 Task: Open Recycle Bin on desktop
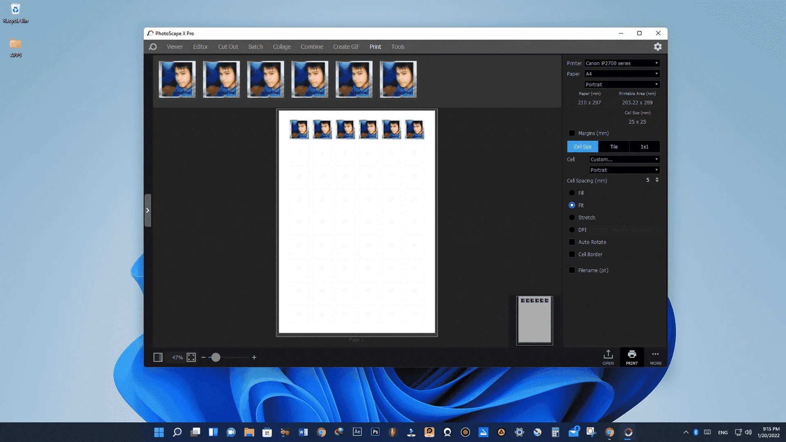[x=16, y=13]
